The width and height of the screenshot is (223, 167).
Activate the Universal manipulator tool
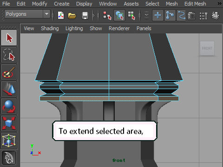(x=9, y=141)
